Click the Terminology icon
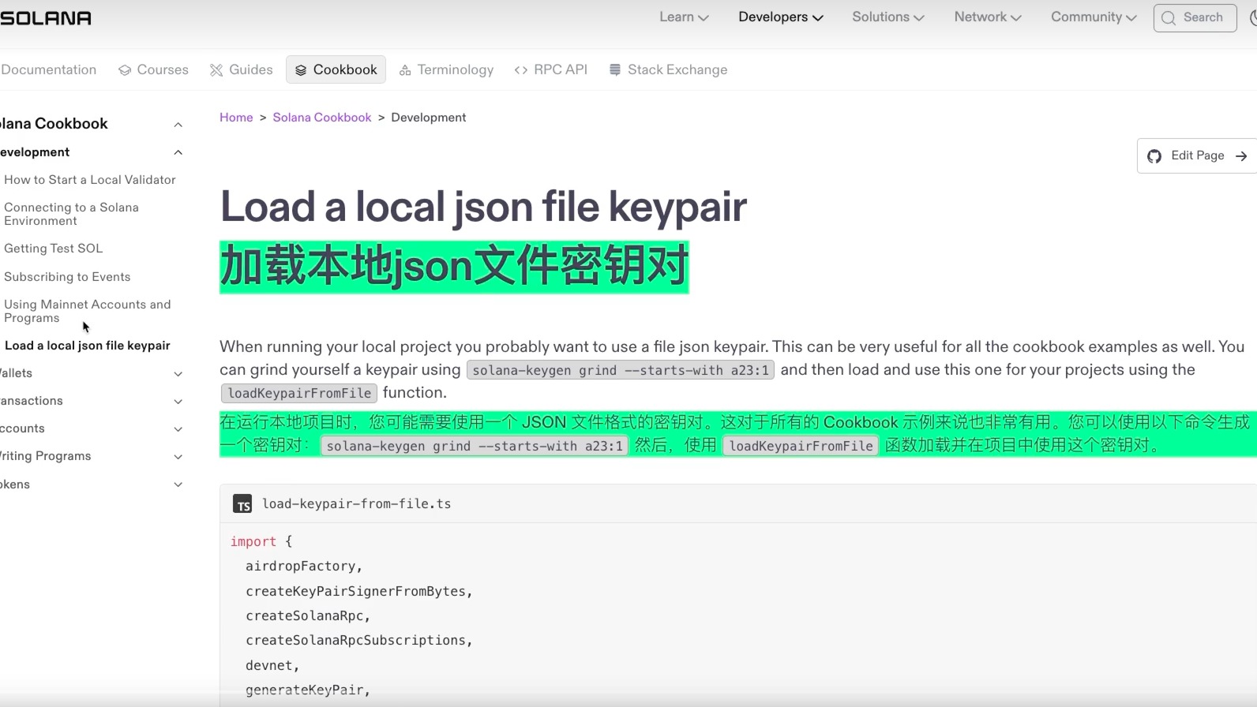Image resolution: width=1257 pixels, height=707 pixels. click(405, 70)
